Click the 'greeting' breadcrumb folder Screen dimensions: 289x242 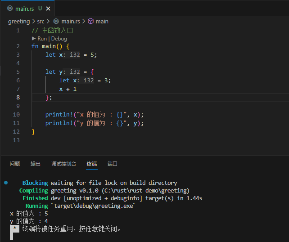pyautogui.click(x=19, y=22)
